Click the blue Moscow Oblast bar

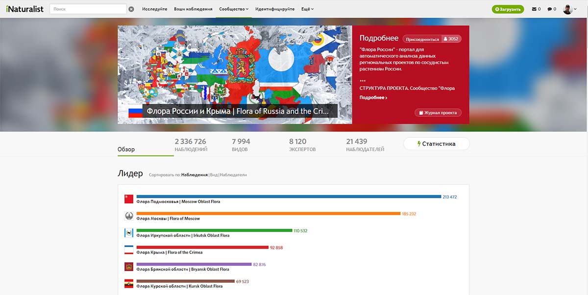(289, 197)
